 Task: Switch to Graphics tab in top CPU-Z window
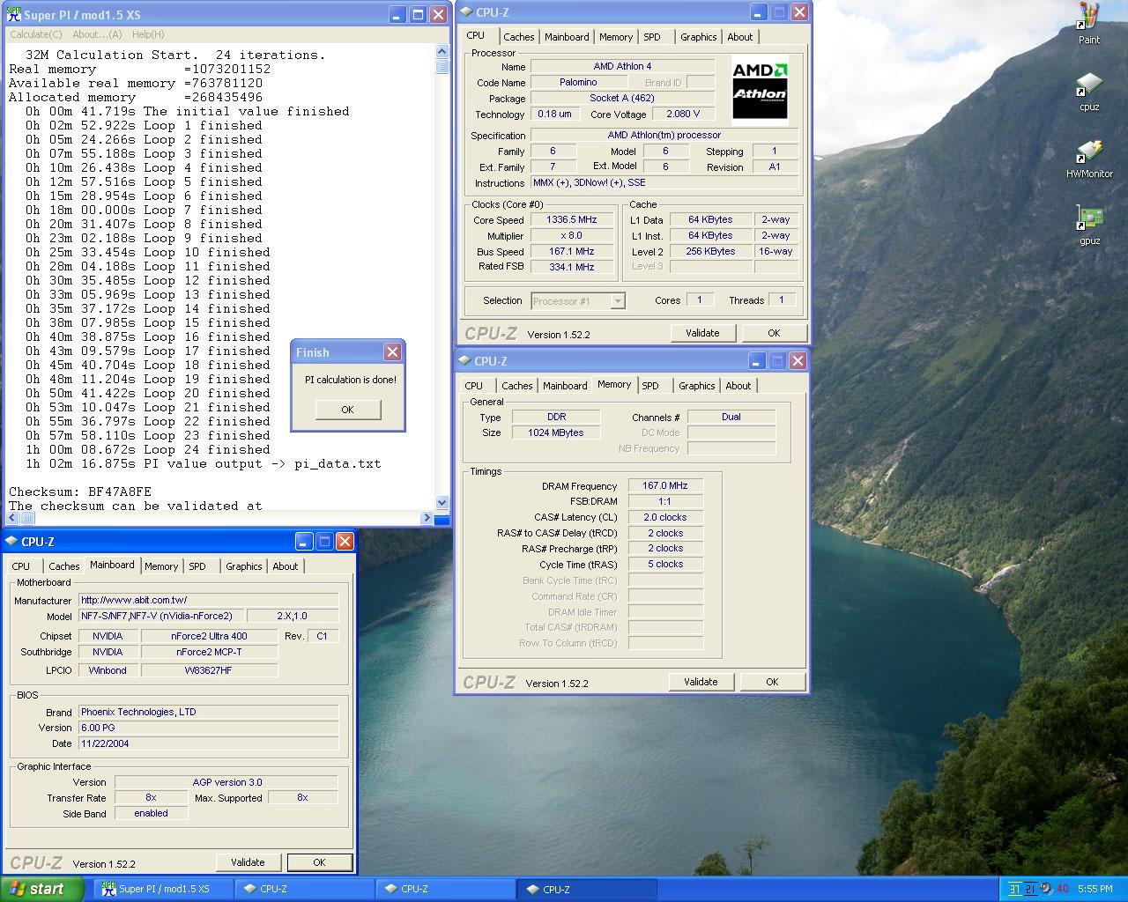tap(698, 37)
